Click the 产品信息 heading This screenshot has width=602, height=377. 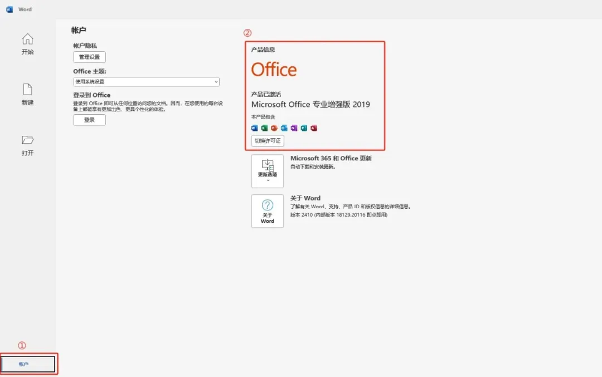(x=263, y=50)
